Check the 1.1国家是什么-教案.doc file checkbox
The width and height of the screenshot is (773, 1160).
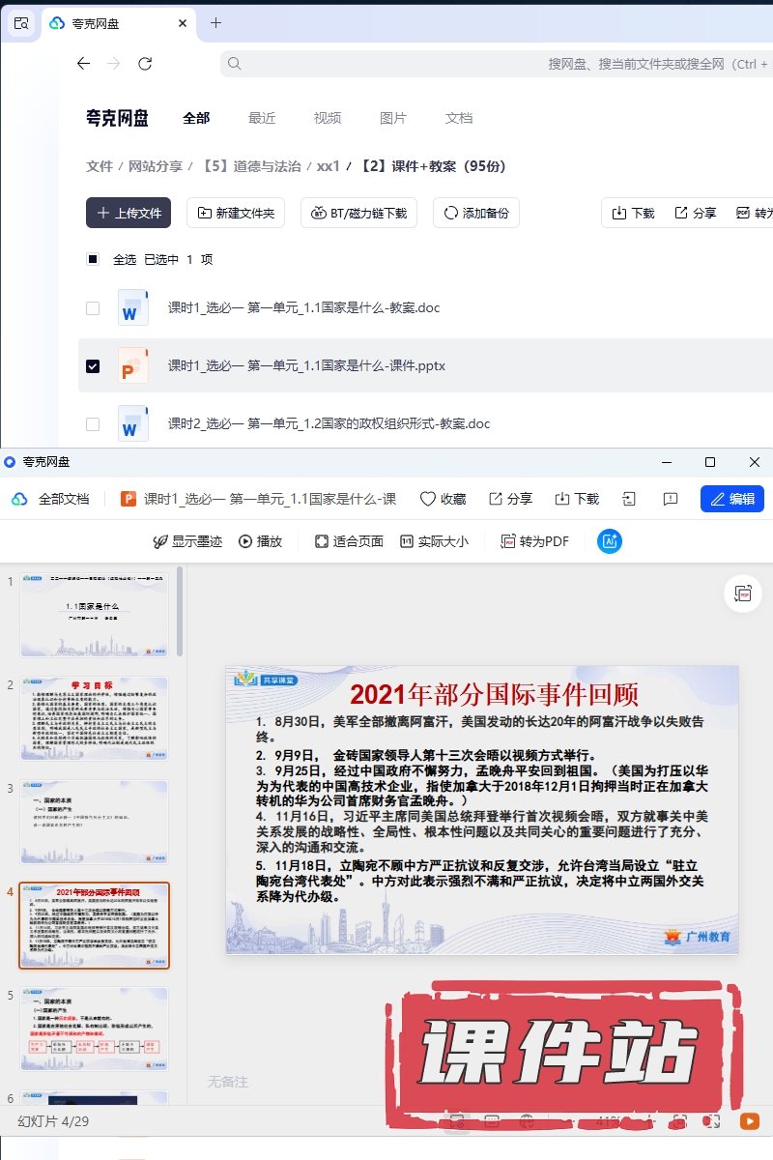click(x=93, y=308)
